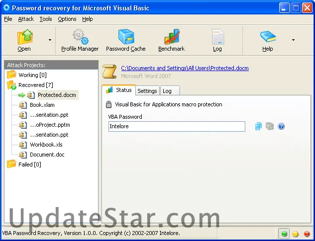Close the Password recovery window
Image resolution: width=315 pixels, height=241 pixels.
tap(307, 8)
